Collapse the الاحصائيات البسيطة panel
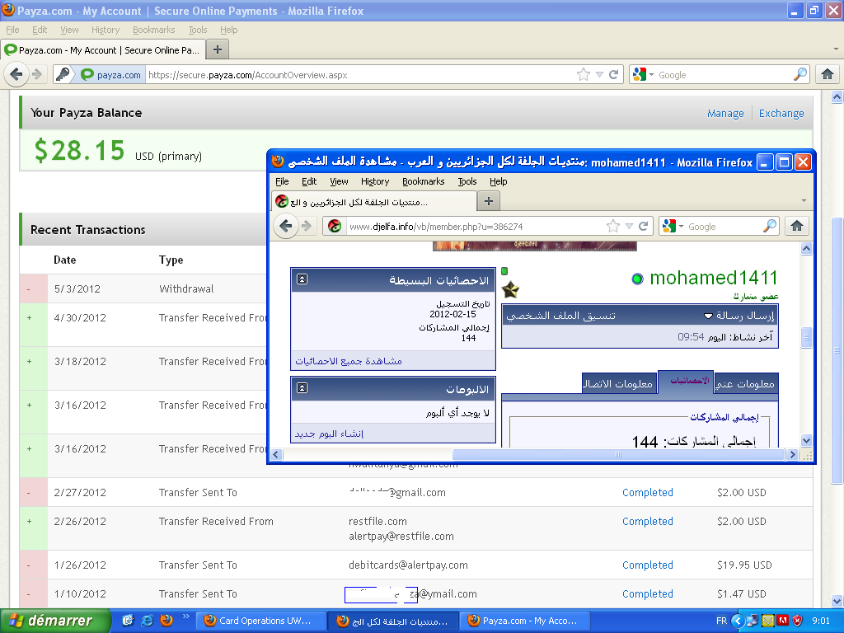This screenshot has width=844, height=633. click(x=302, y=279)
